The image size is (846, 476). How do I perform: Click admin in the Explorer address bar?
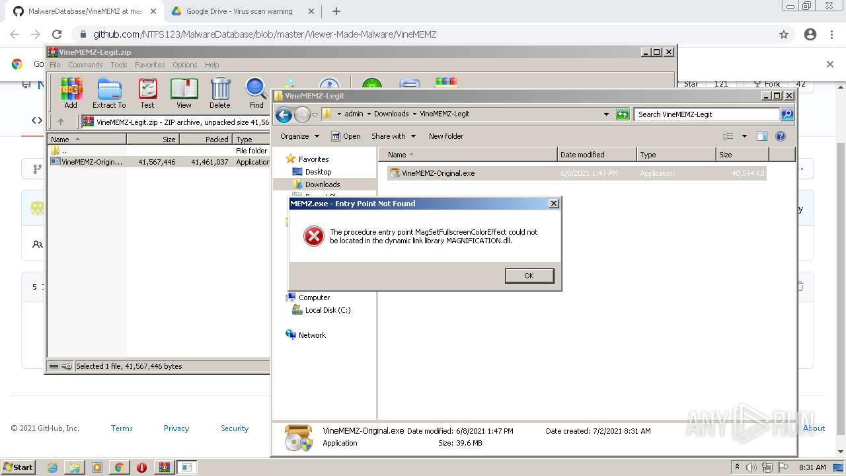pos(354,114)
